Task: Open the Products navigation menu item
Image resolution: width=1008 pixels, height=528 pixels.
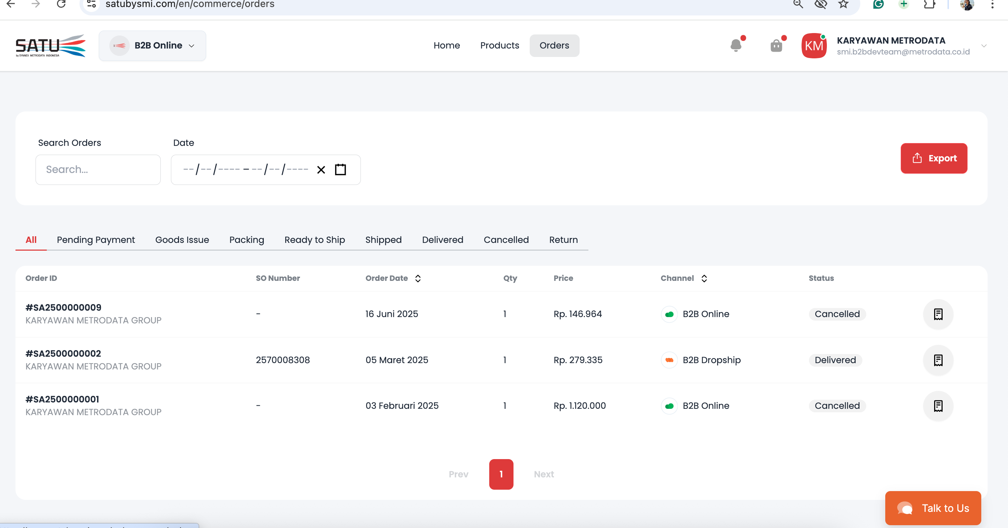Action: point(499,45)
